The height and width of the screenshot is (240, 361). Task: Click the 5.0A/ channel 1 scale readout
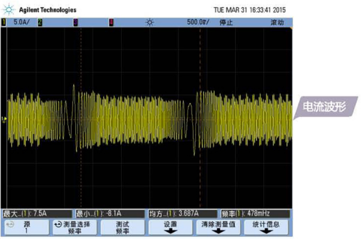[x=21, y=23]
